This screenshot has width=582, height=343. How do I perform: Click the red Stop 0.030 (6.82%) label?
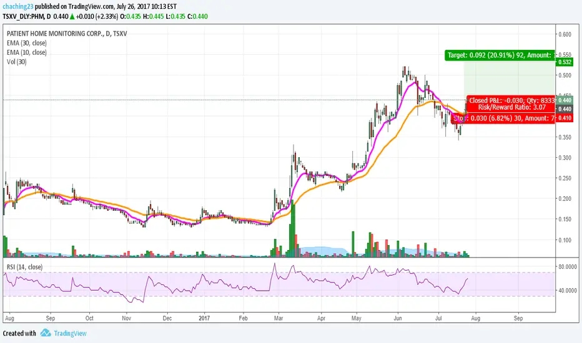[503, 118]
